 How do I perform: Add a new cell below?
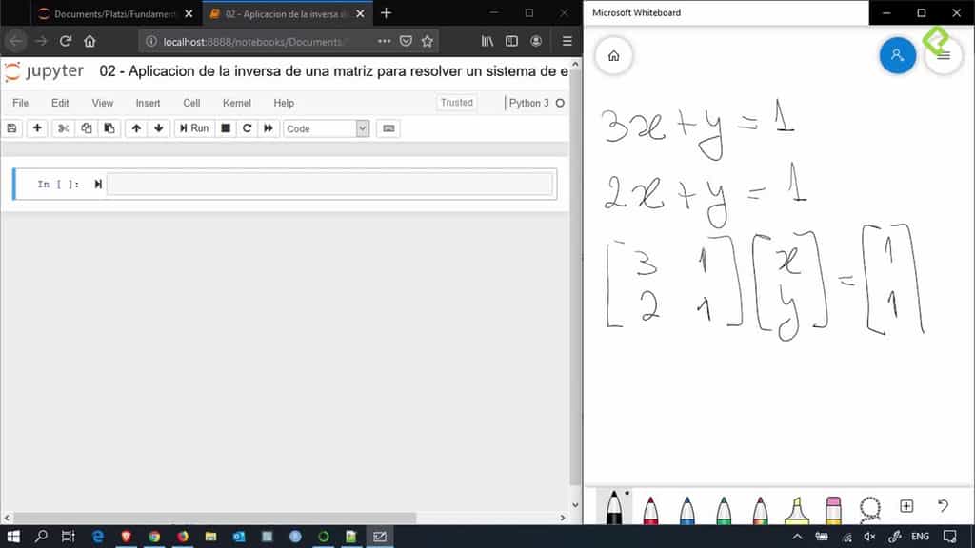(36, 127)
